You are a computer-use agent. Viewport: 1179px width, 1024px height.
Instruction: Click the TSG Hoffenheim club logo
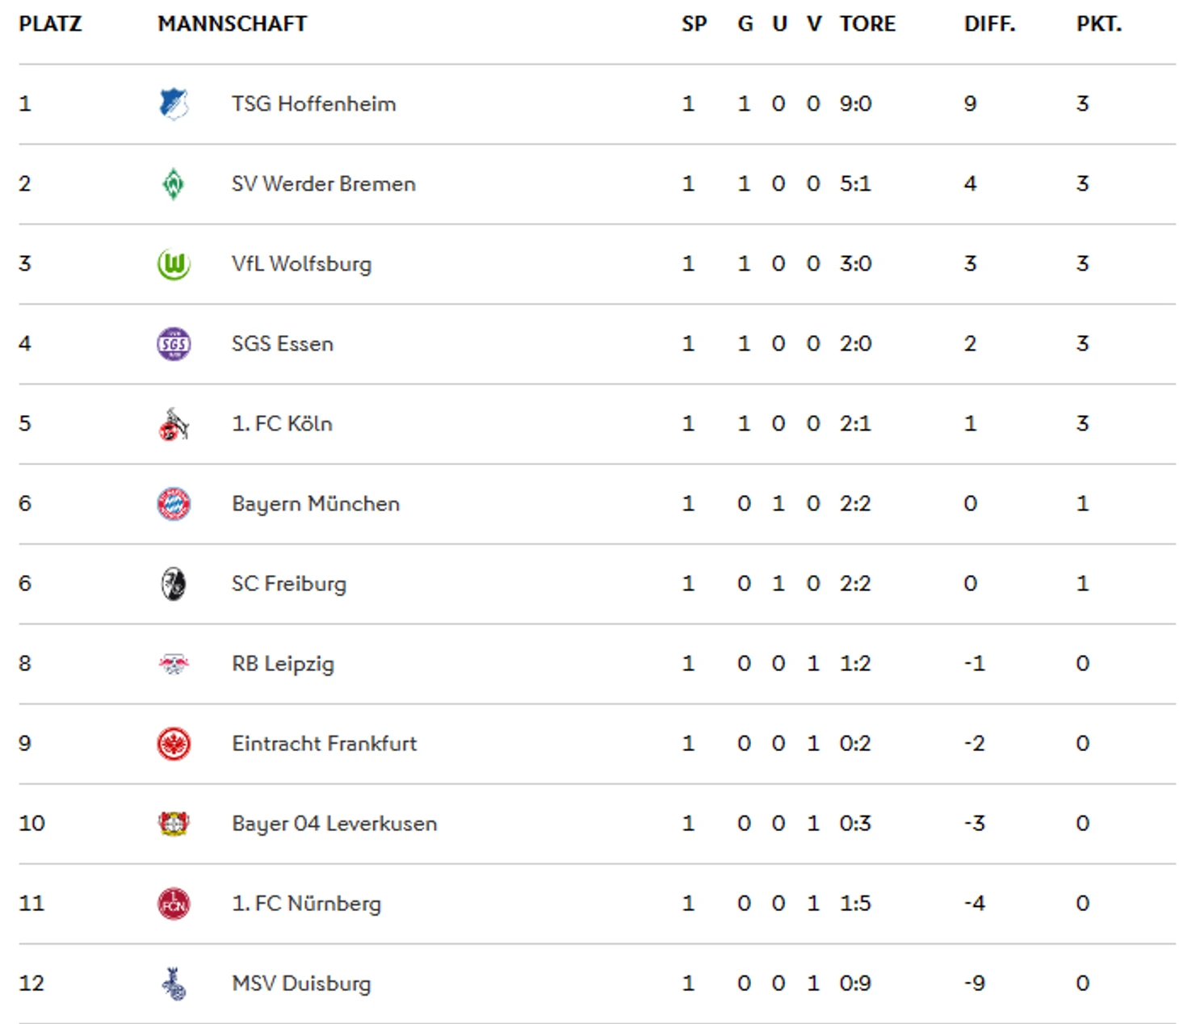(174, 104)
